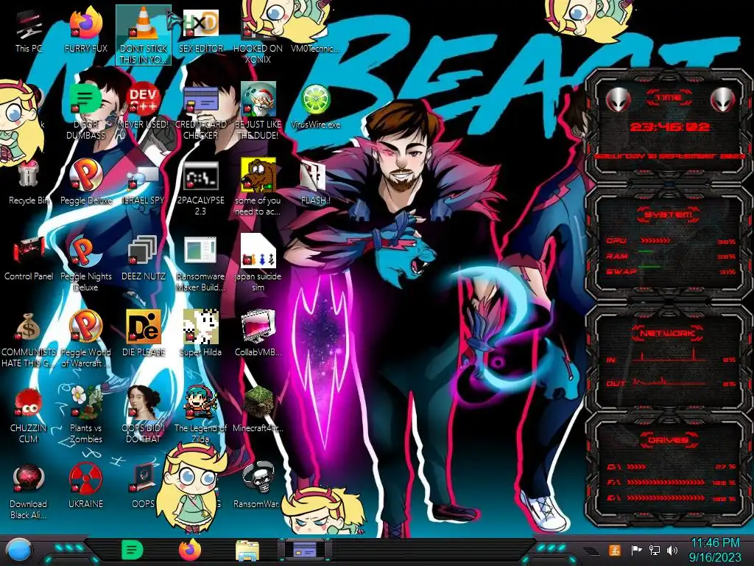Open Minecraft4Fr... grass block icon
The width and height of the screenshot is (754, 566).
[258, 409]
